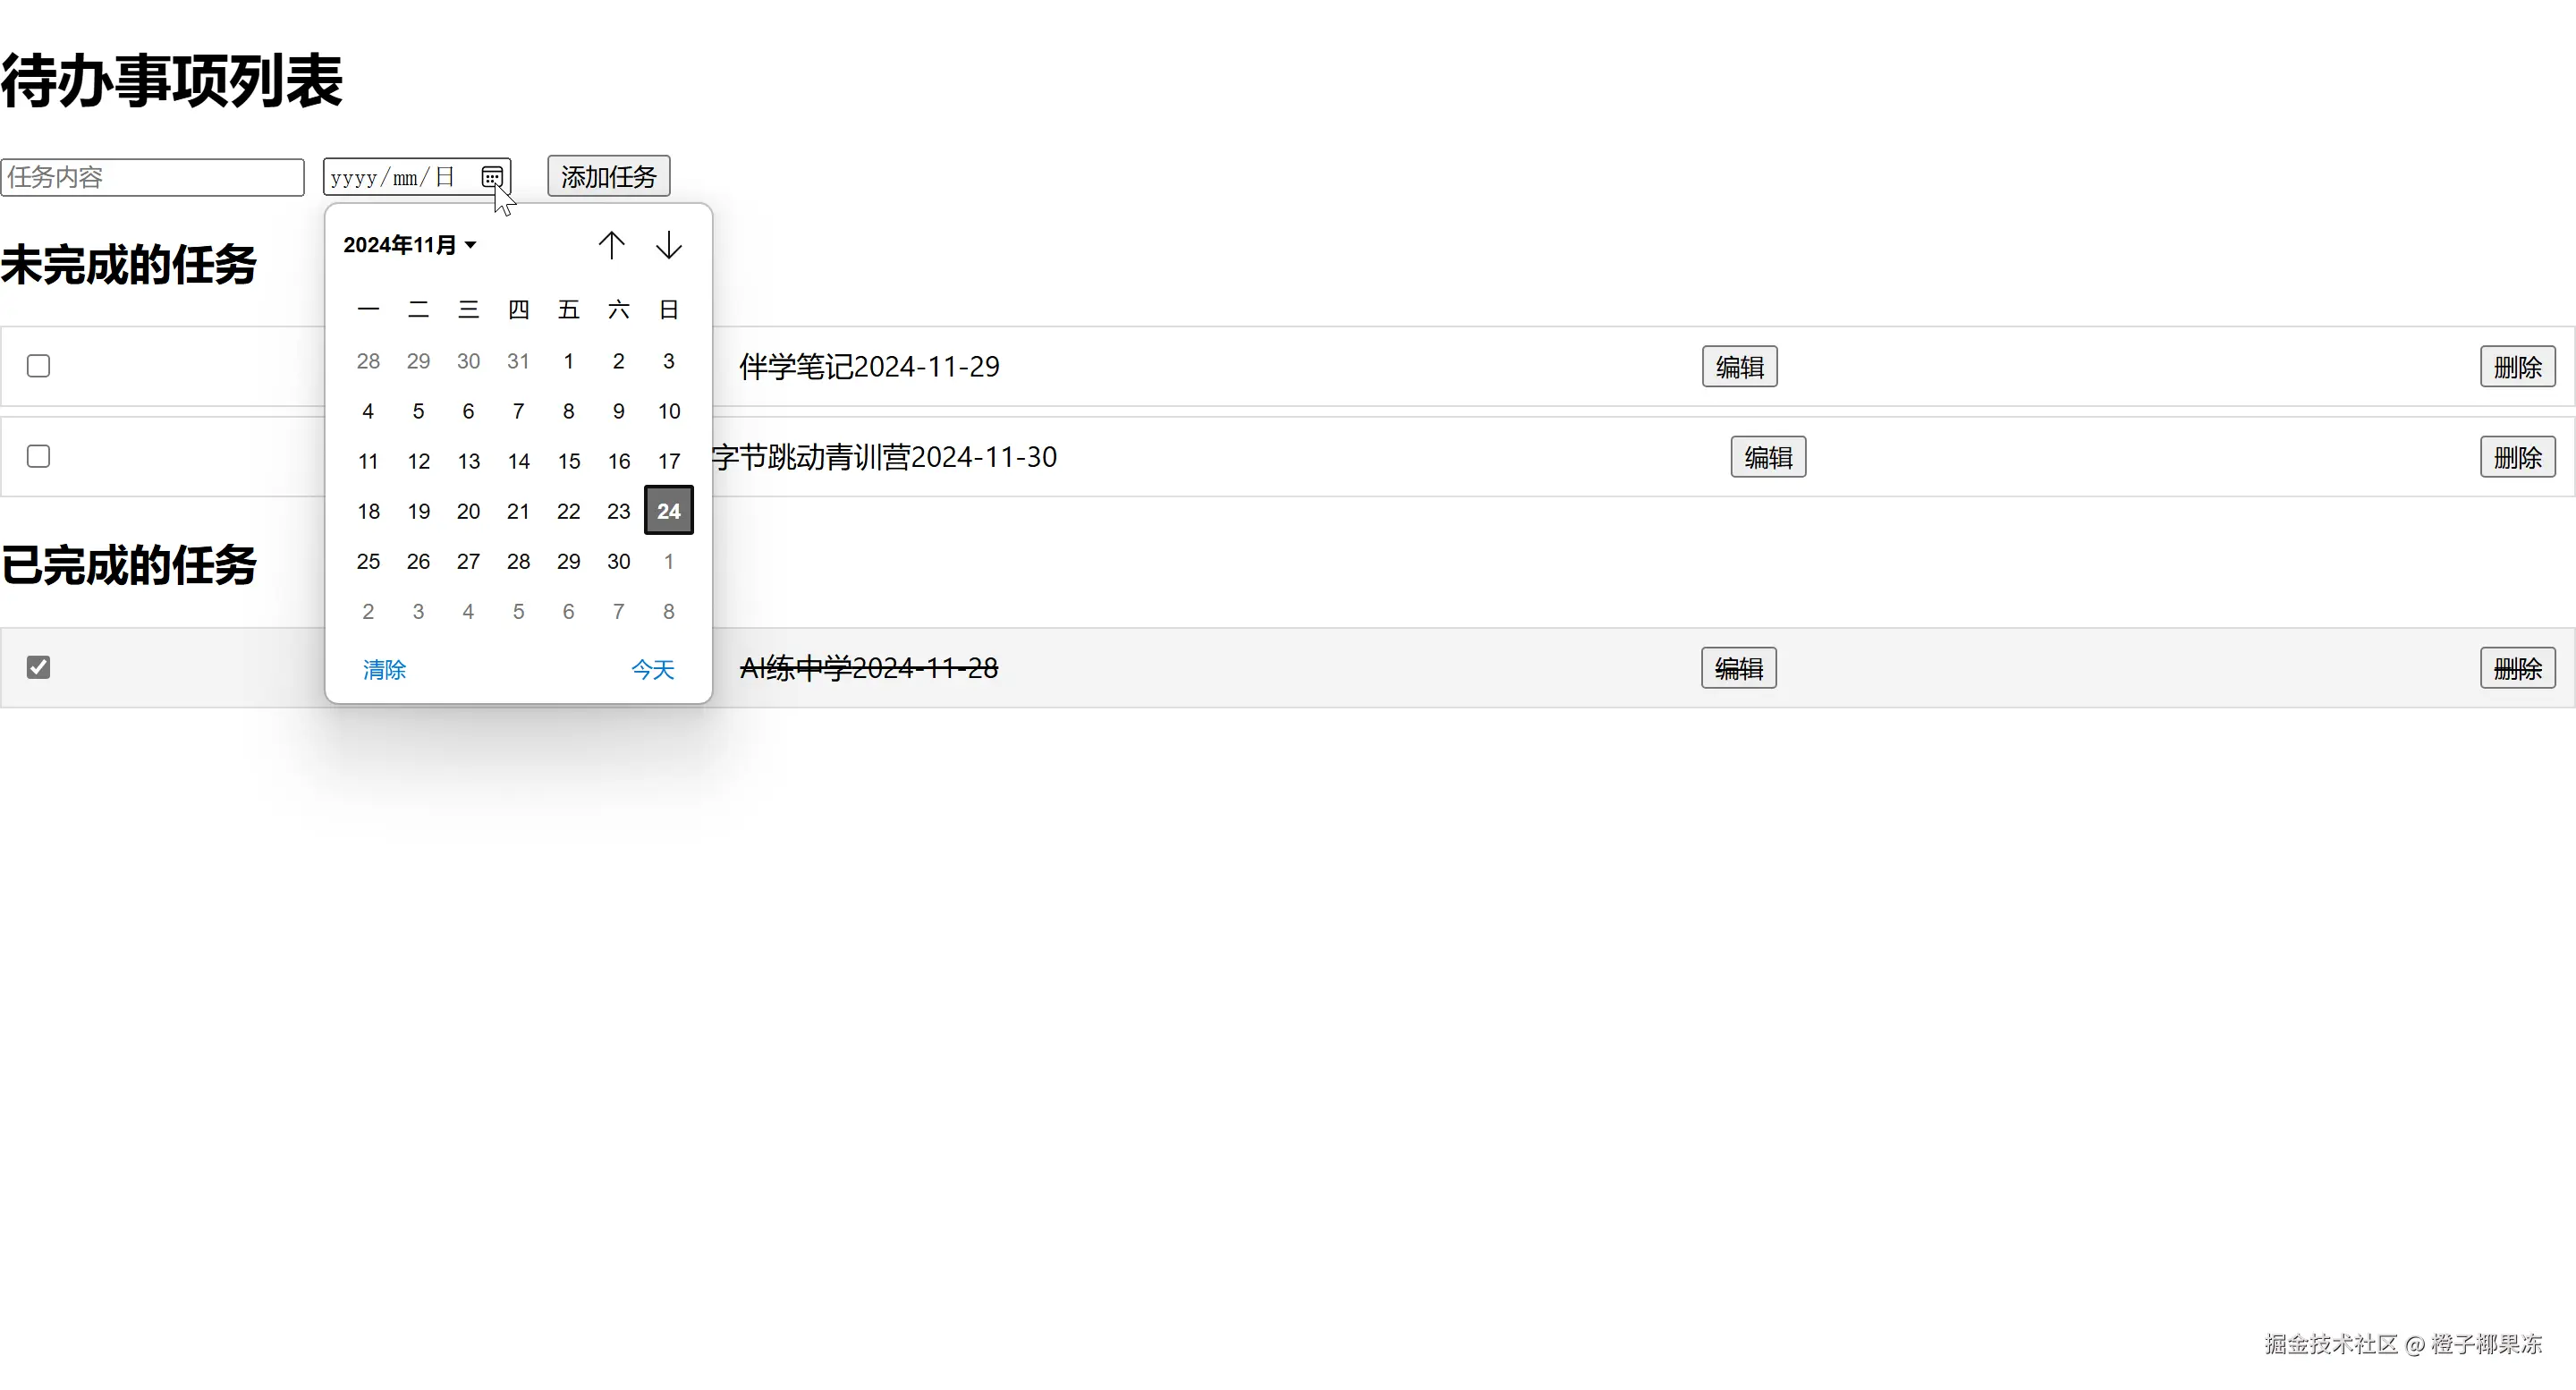The width and height of the screenshot is (2576, 1390).
Task: Click the 添加任务 button
Action: 608,177
